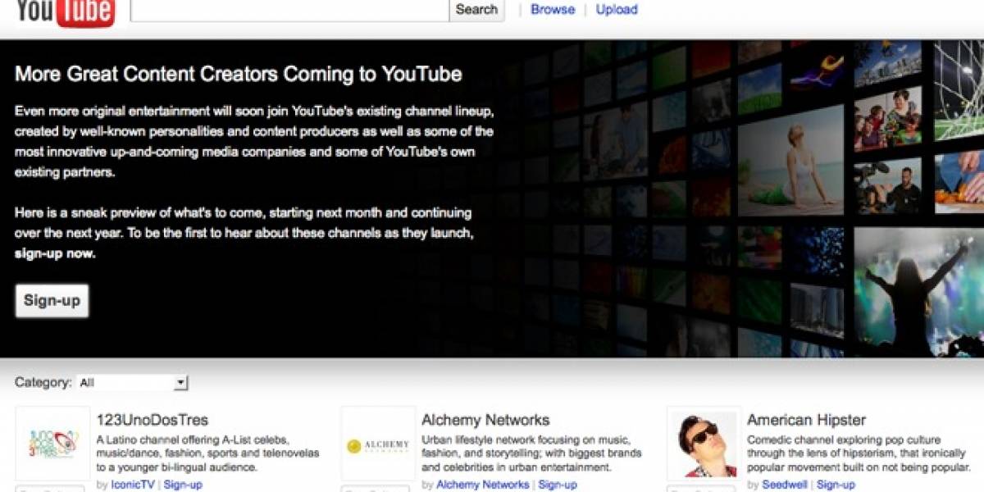The height and width of the screenshot is (492, 984).
Task: Click the Alchemy Networks urban lifestyle description
Action: pyautogui.click(x=531, y=453)
